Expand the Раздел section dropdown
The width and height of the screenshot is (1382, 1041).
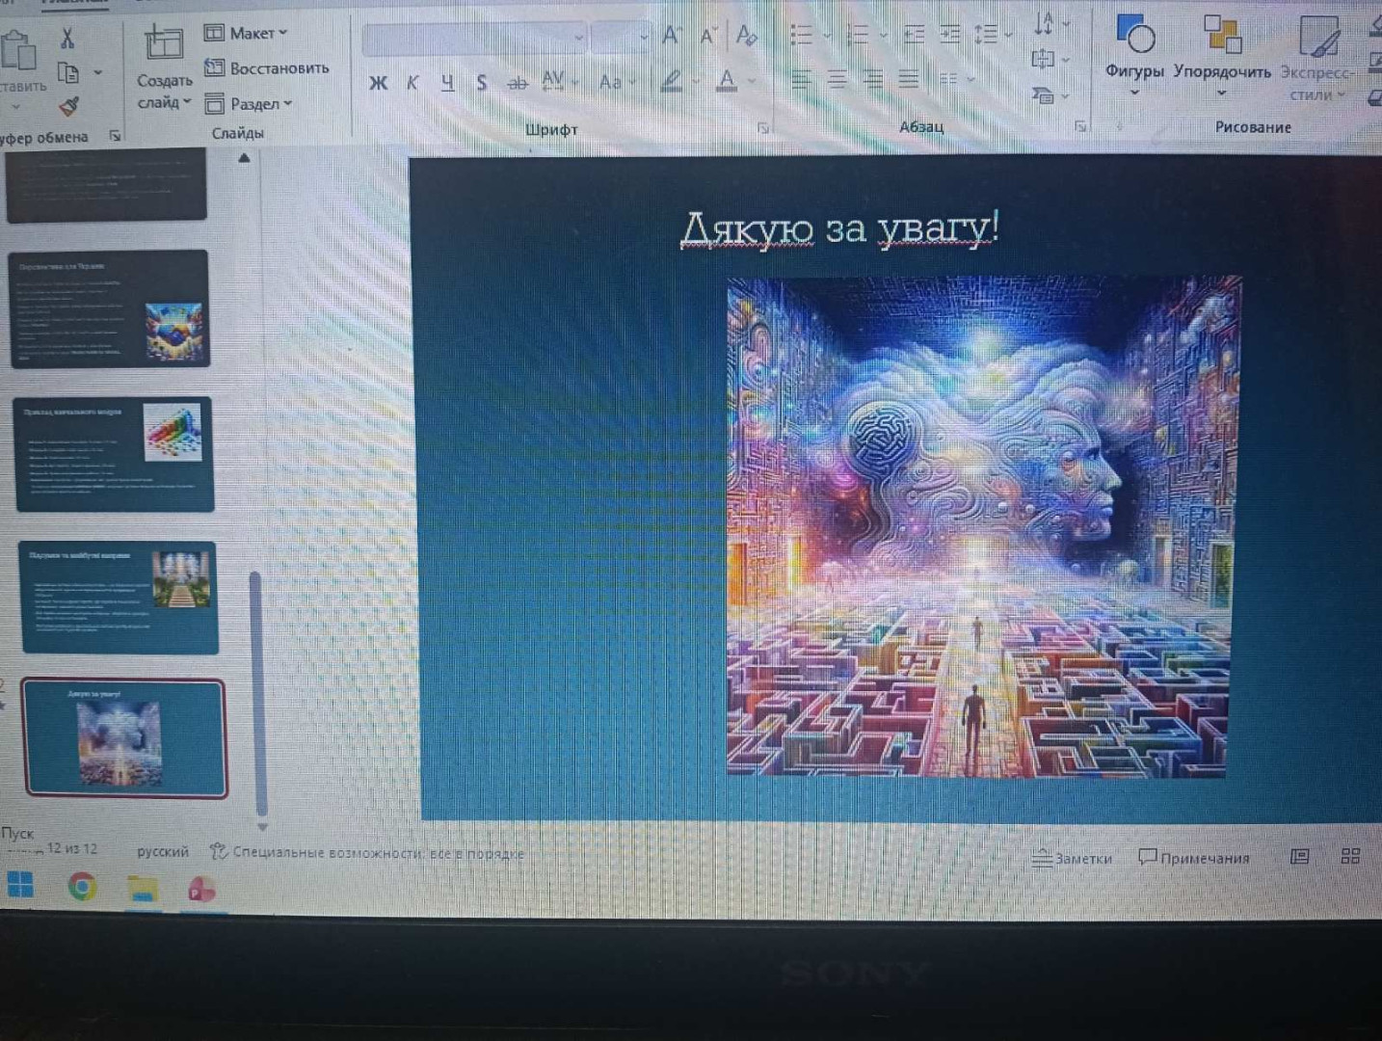coord(249,104)
